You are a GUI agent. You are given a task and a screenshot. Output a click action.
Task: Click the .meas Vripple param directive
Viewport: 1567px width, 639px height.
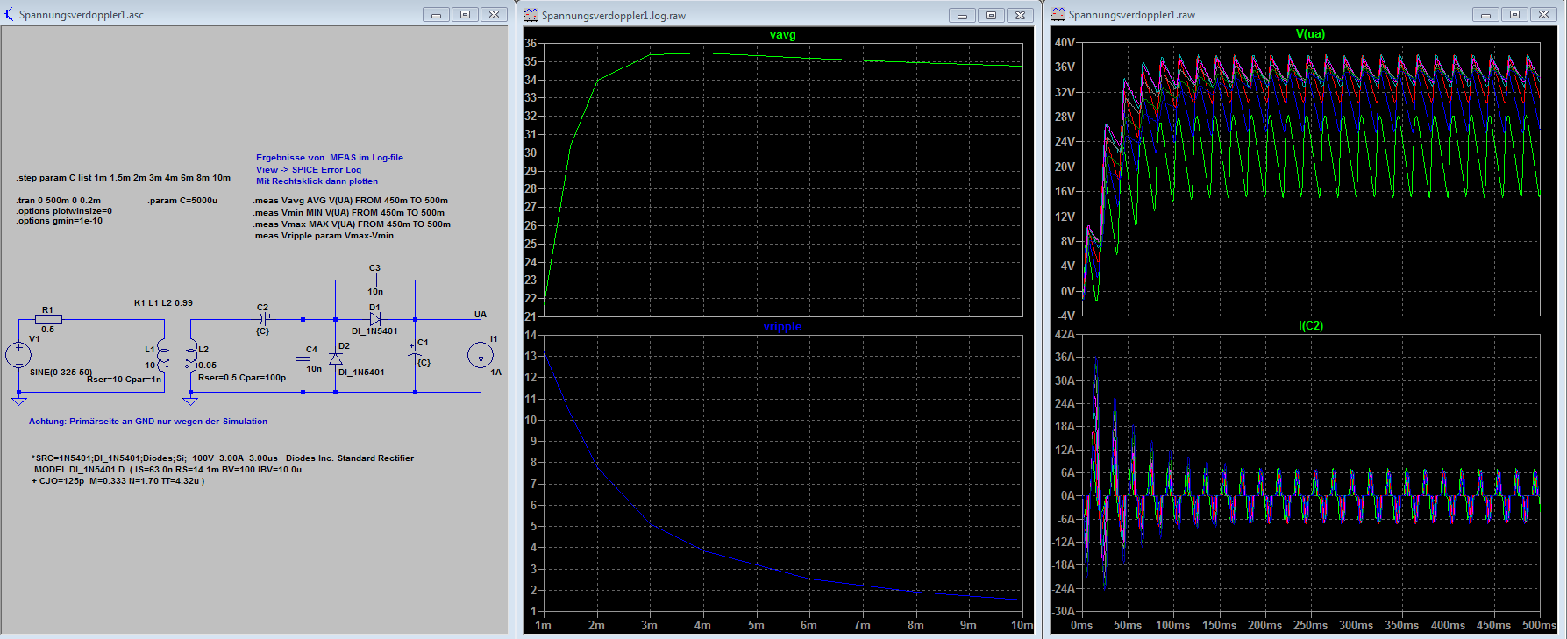324,236
